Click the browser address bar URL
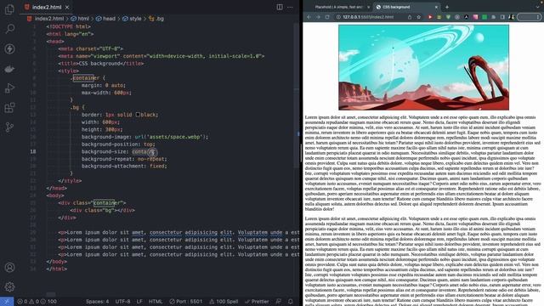 click(x=368, y=17)
